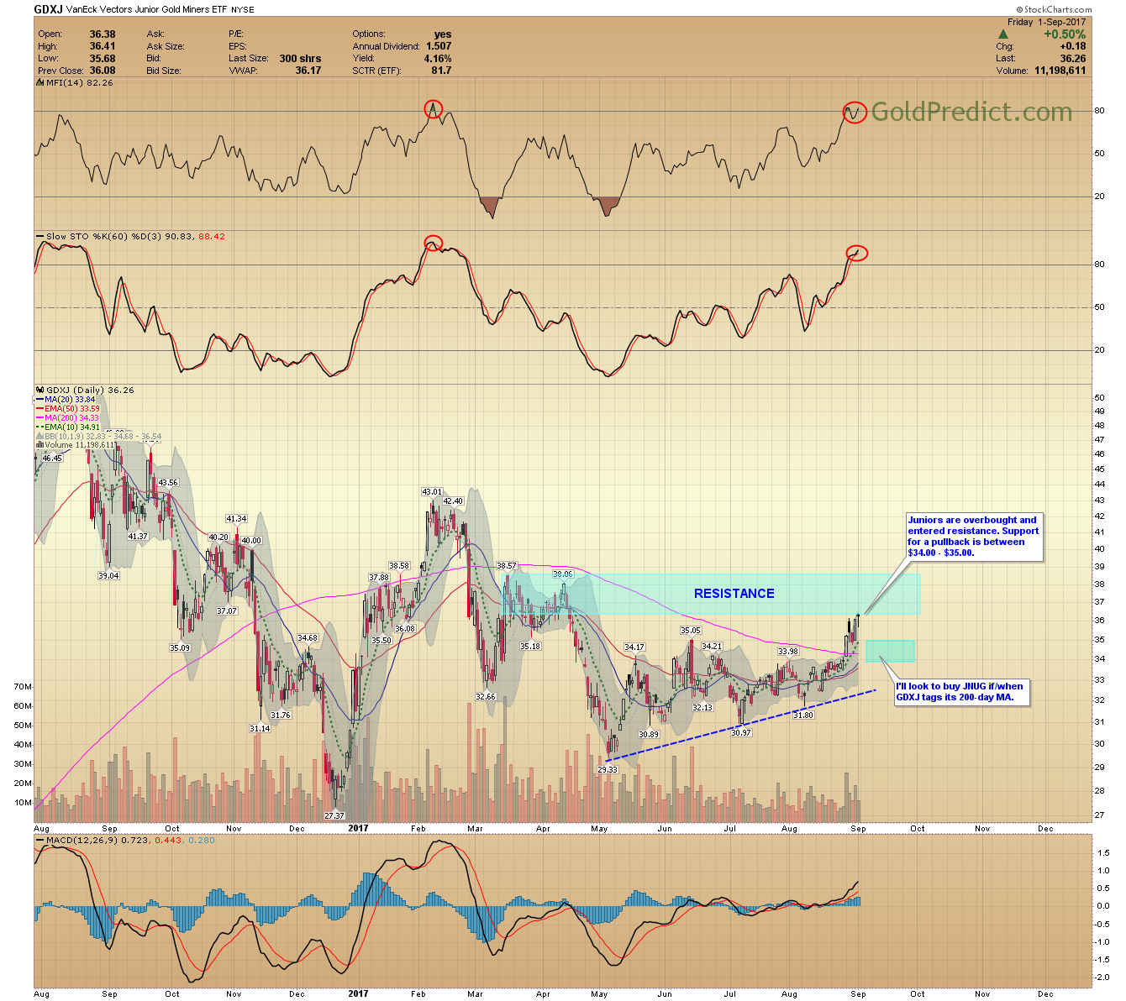Click the High value 36.41

tap(103, 46)
